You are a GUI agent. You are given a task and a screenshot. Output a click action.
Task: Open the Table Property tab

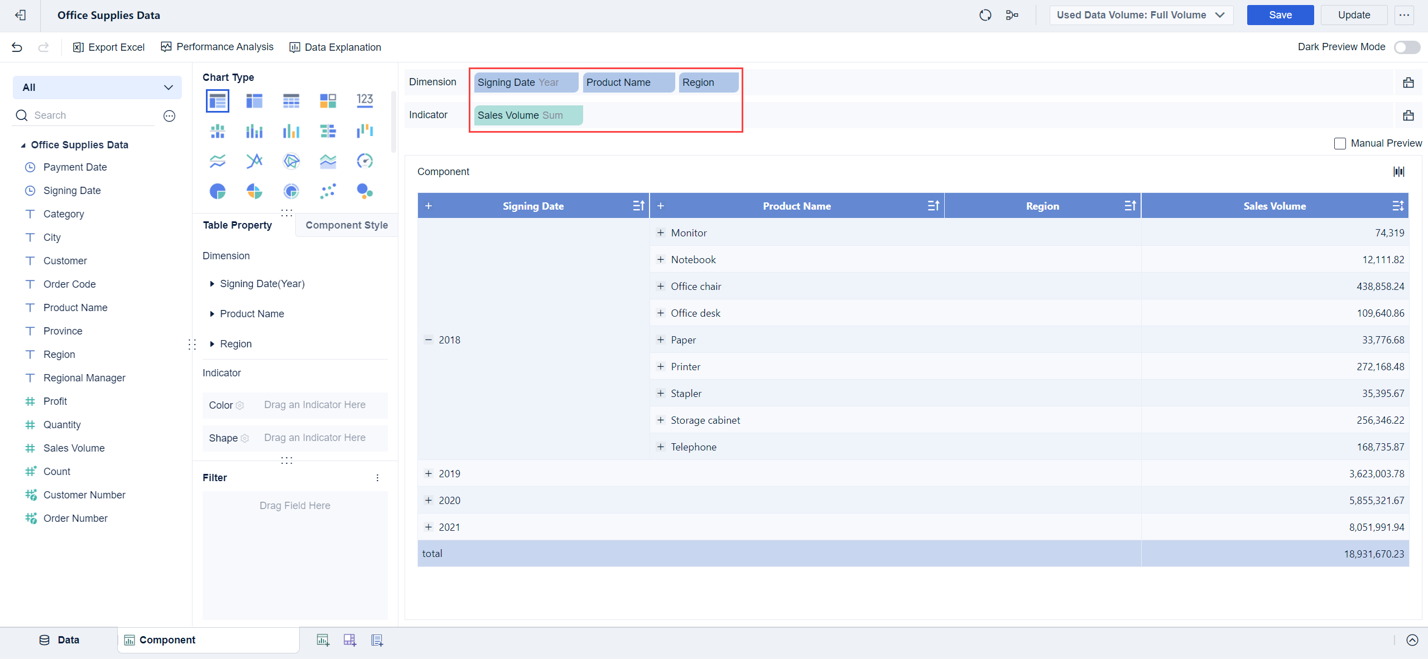pos(237,225)
